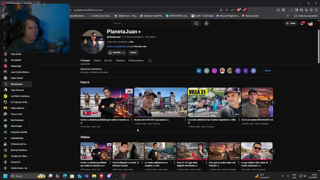The image size is (320, 180).
Task: Click the YouTube search magnifier button
Action: pyautogui.click(x=196, y=23)
